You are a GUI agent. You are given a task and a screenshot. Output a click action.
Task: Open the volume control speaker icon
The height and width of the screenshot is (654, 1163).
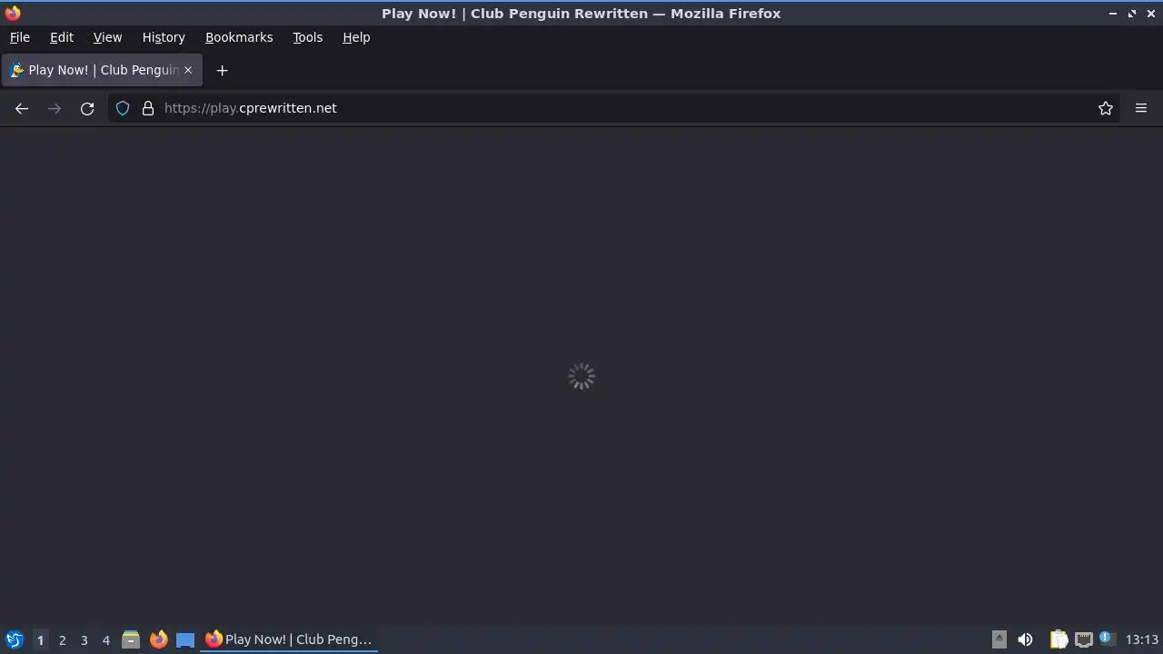tap(1025, 639)
